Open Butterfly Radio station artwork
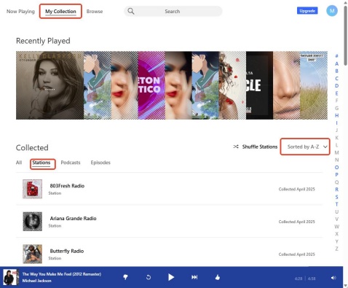Screen dimensions: 348x288 [x=32, y=254]
